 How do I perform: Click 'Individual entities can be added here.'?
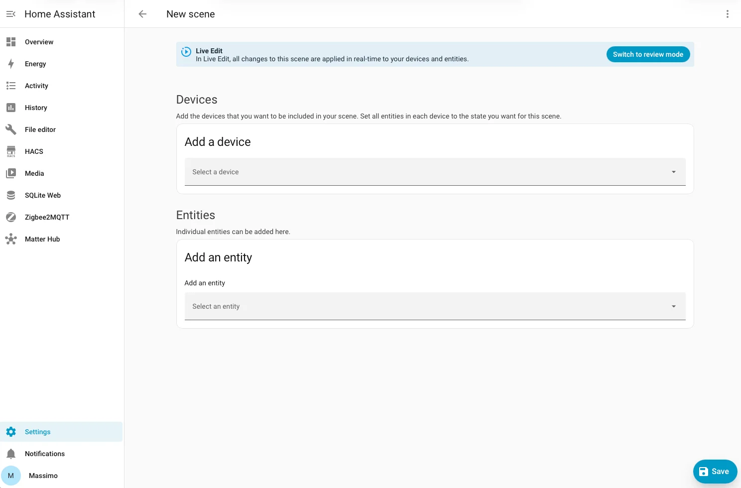point(233,232)
